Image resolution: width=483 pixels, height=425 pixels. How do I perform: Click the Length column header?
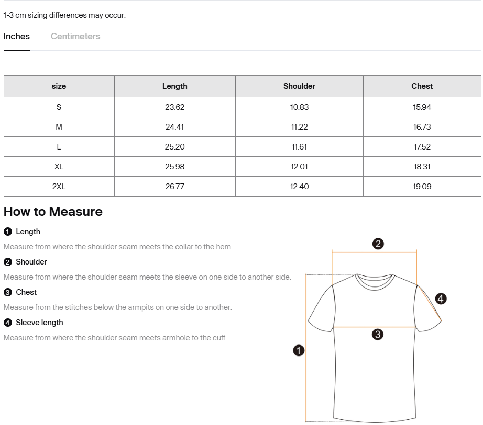(174, 86)
